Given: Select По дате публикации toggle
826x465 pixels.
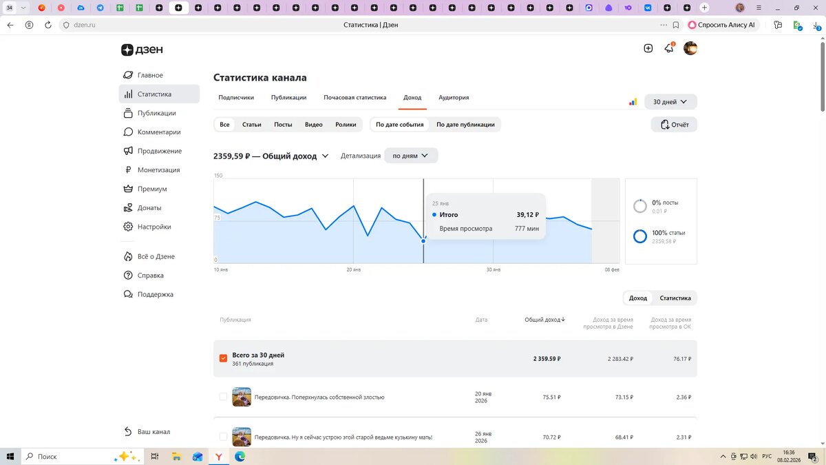Looking at the screenshot, I should tap(465, 125).
